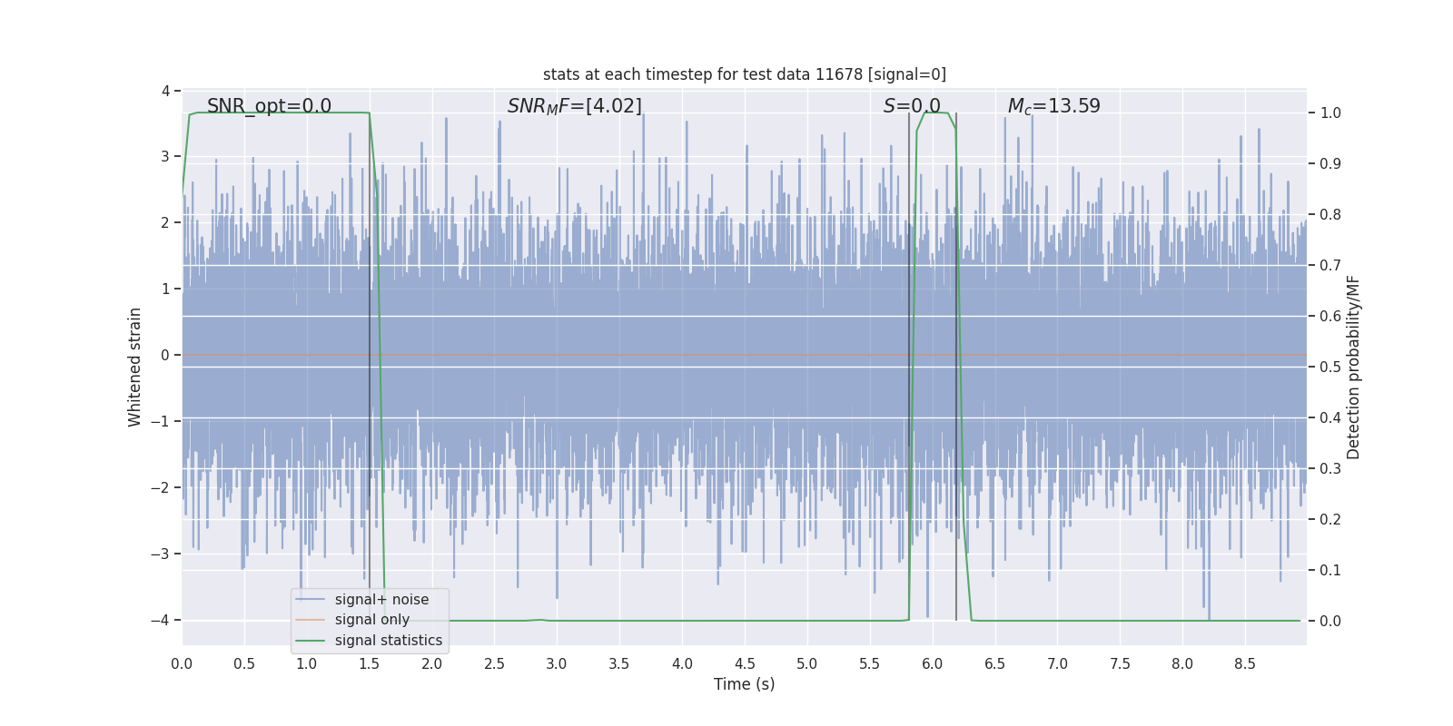Screen dimensions: 1453x726
Task: Click the 'signal only' legend entry
Action: (372, 620)
